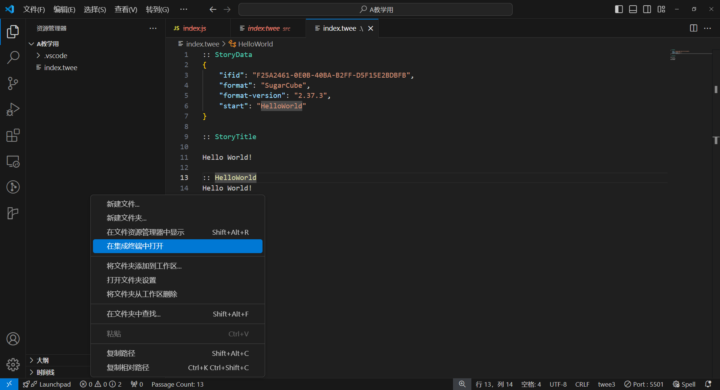Image resolution: width=720 pixels, height=390 pixels.
Task: Go back in navigation history
Action: point(213,9)
